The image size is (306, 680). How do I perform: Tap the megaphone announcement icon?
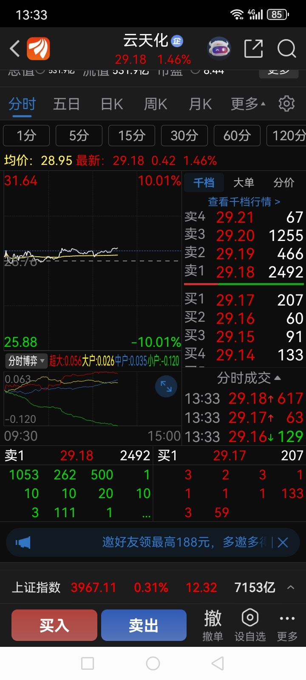click(23, 542)
